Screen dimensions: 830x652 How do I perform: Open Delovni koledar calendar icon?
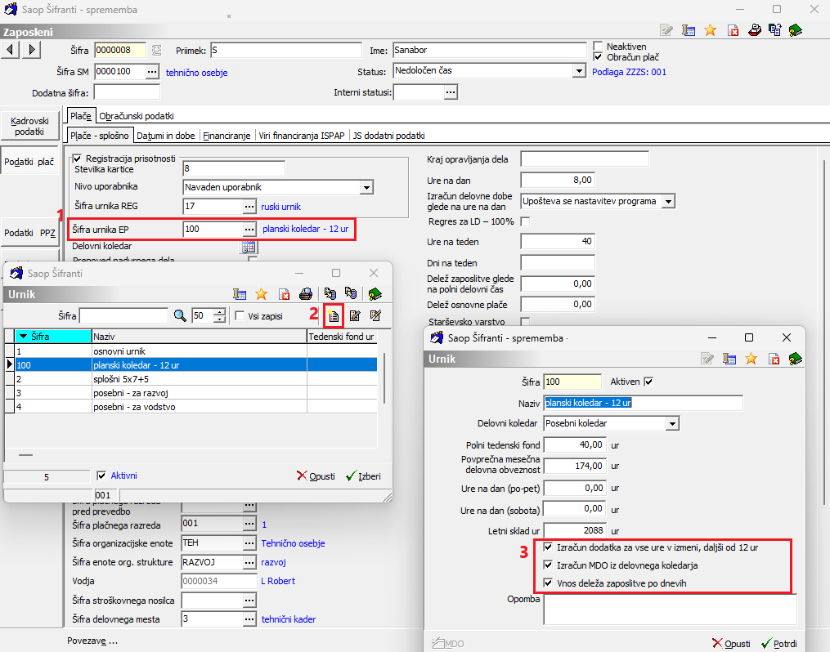click(x=249, y=247)
